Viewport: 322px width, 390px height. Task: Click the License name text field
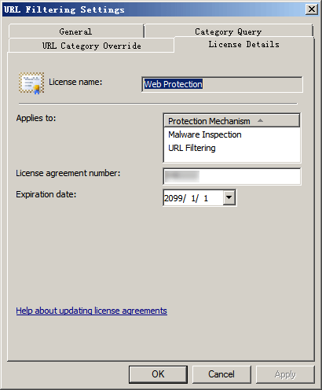point(222,84)
